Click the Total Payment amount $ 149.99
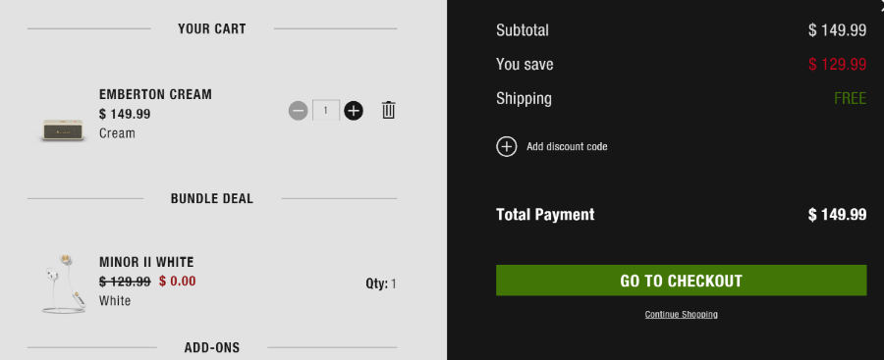 (x=837, y=215)
